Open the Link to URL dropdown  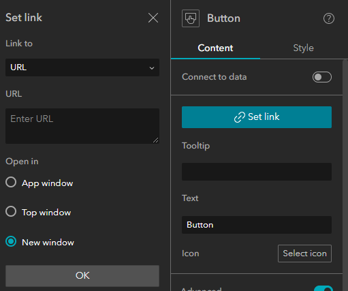coord(82,67)
